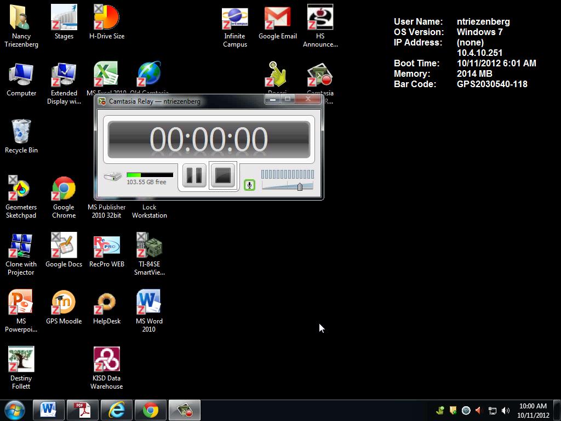Open the Windows Start menu
The image size is (561, 421).
15,410
